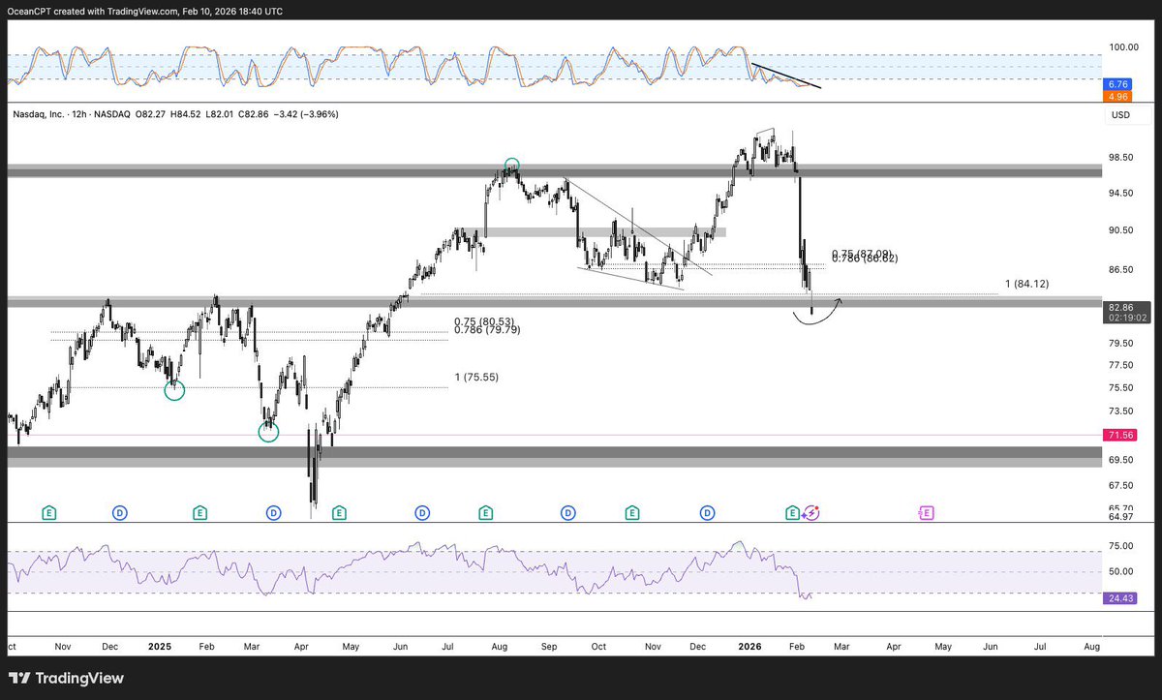This screenshot has height=700, width=1162.
Task: Click the earnings E marker before Nov 2024
Action: [x=49, y=511]
